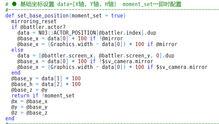
Task: Click the 'def set_base_position' method definition line
Action: pyautogui.click(x=65, y=15)
